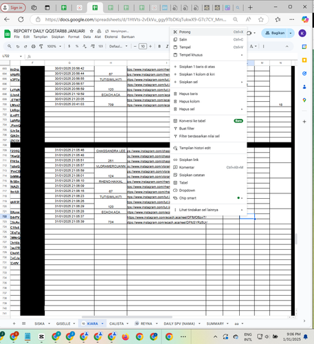The width and height of the screenshot is (314, 344).
Task: Expand Tempel khusus submenu
Action: point(208,55)
